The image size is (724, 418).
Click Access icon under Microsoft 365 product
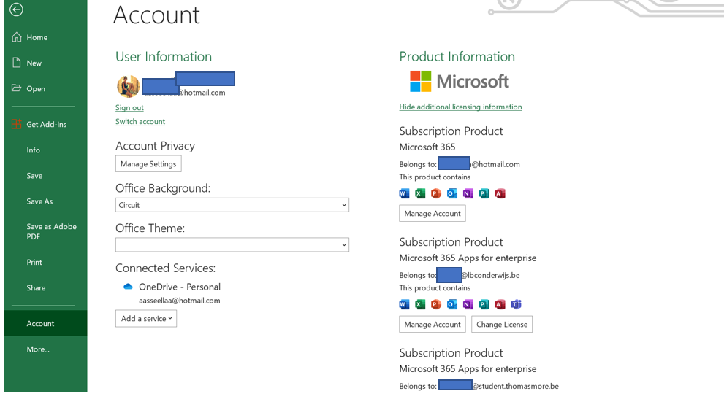tap(500, 193)
